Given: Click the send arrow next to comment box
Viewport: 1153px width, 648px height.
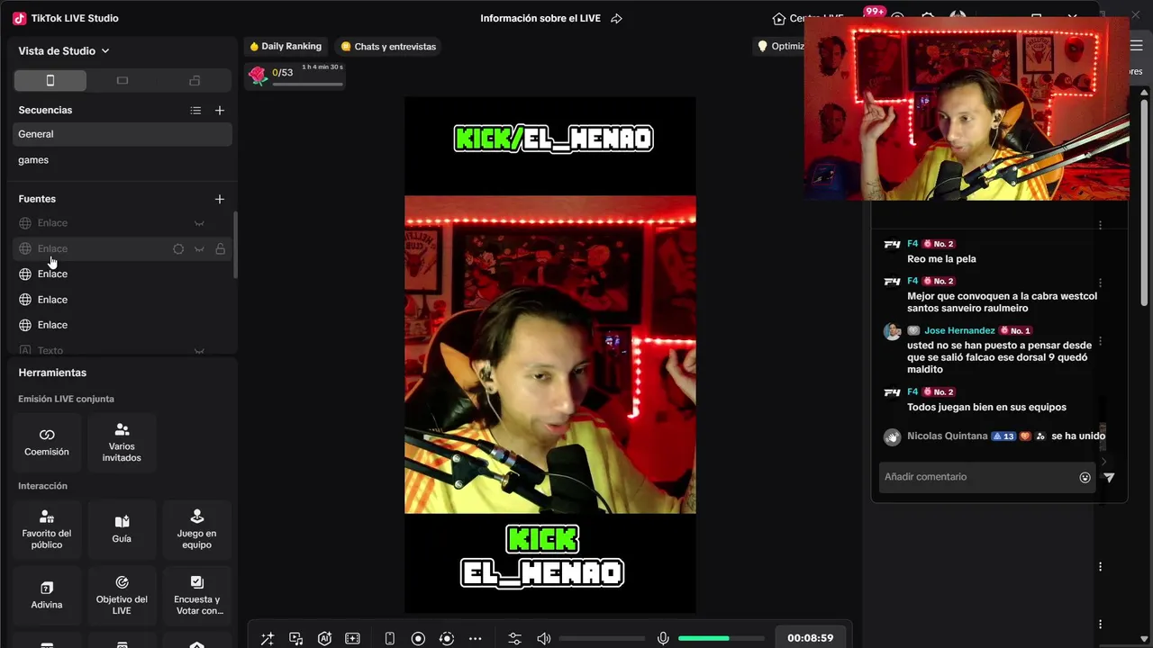Looking at the screenshot, I should [x=1109, y=478].
